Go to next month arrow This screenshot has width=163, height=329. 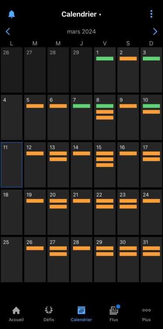click(155, 32)
